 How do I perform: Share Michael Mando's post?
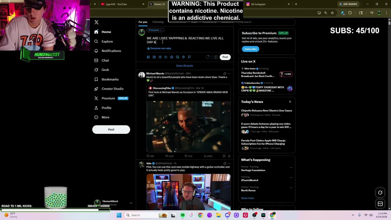click(x=229, y=156)
